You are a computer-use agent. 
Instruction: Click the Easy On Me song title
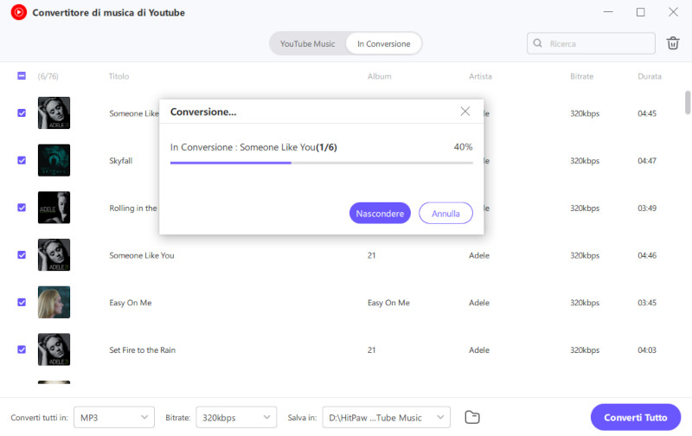(131, 303)
